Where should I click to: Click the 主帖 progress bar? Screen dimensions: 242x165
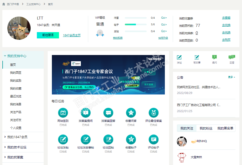136,31
